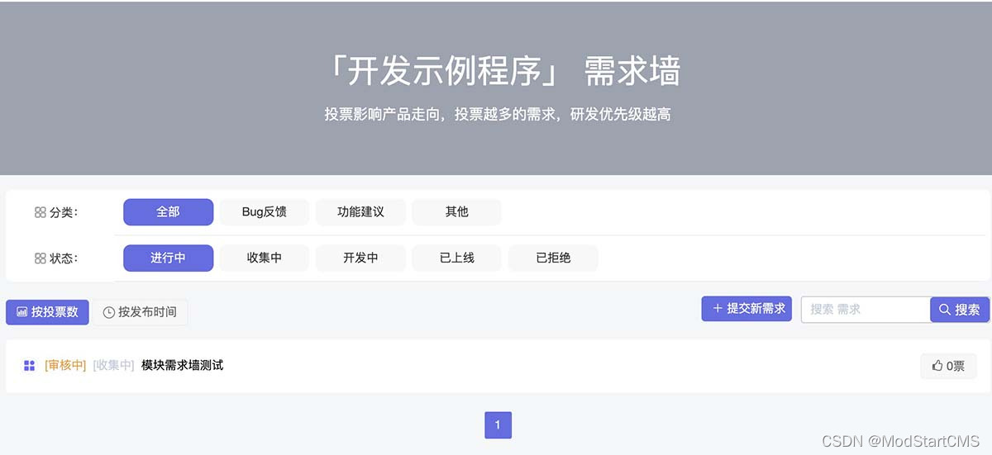Filter by 收集中 status
992x455 pixels.
(x=265, y=258)
